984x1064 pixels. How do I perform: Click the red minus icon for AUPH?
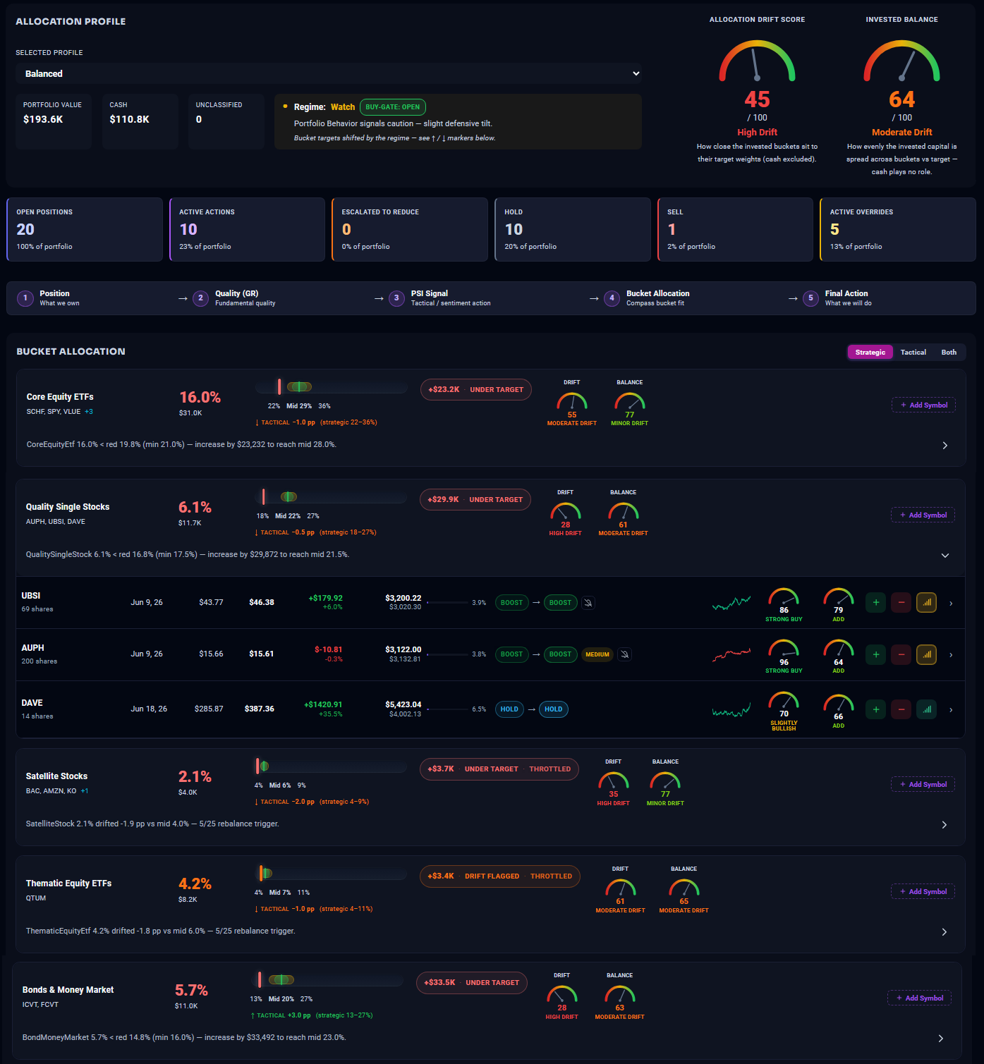click(901, 654)
